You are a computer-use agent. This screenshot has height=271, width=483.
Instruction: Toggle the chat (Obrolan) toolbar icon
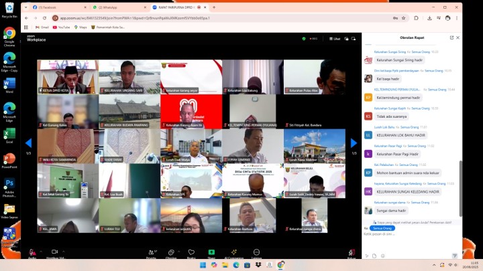point(171,252)
